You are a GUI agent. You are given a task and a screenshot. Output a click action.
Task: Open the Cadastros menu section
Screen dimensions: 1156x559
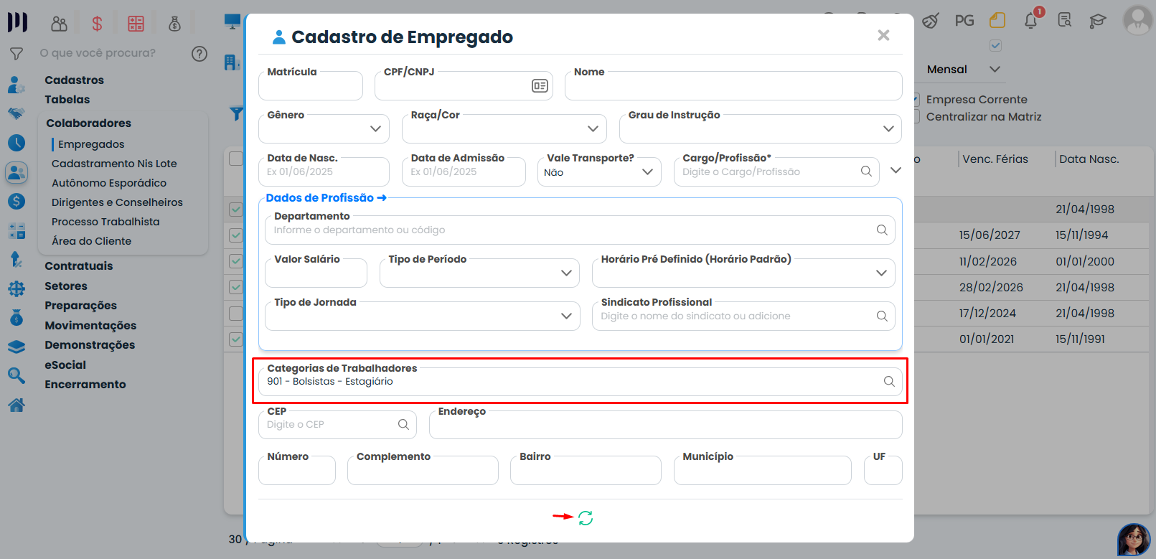click(74, 80)
